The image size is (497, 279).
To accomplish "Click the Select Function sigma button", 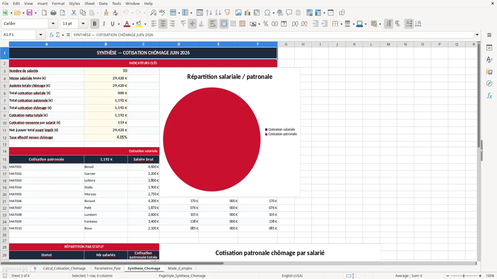I will [58, 35].
